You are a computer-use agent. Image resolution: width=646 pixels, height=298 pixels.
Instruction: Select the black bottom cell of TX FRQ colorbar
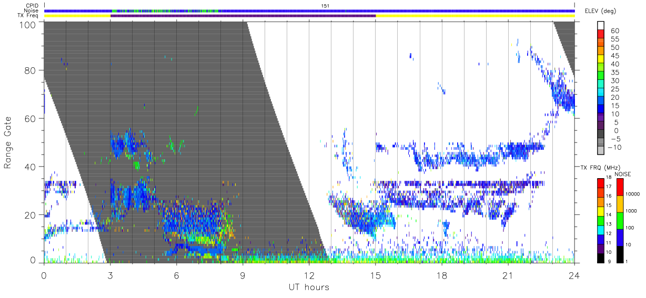(600, 258)
